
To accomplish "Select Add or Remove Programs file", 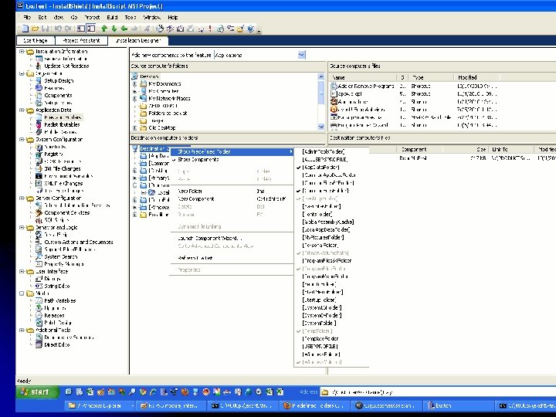I will pyautogui.click(x=364, y=85).
